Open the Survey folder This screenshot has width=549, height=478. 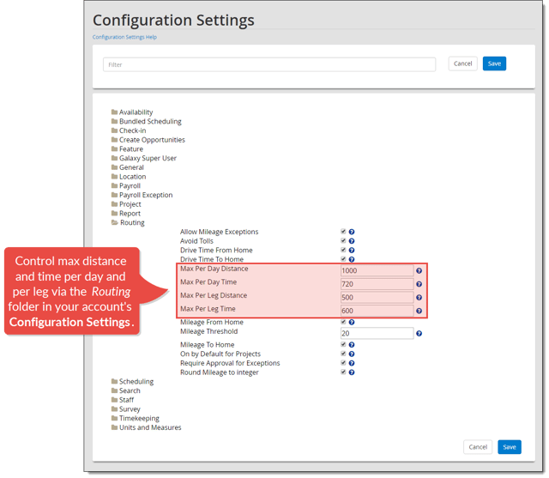[126, 409]
